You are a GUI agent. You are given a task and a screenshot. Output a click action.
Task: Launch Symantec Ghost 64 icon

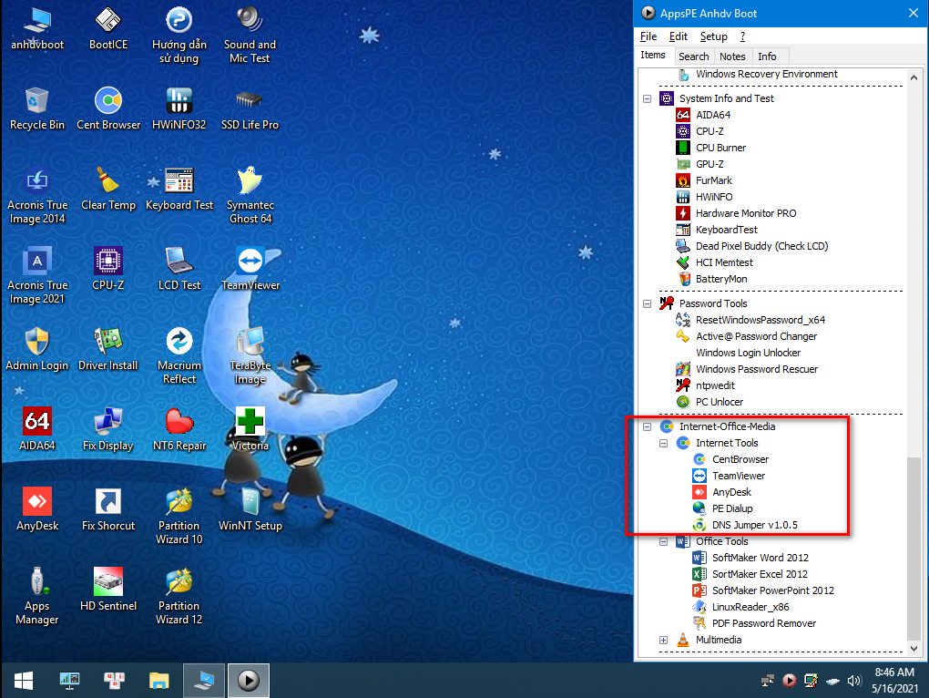250,196
